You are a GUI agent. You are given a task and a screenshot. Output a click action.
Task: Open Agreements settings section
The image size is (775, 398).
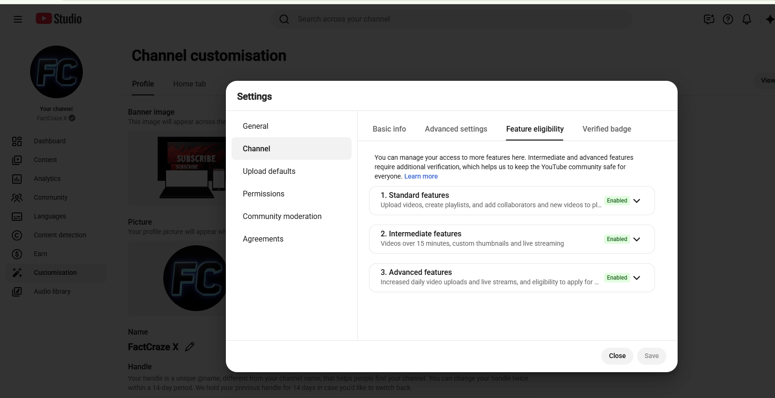point(291,239)
